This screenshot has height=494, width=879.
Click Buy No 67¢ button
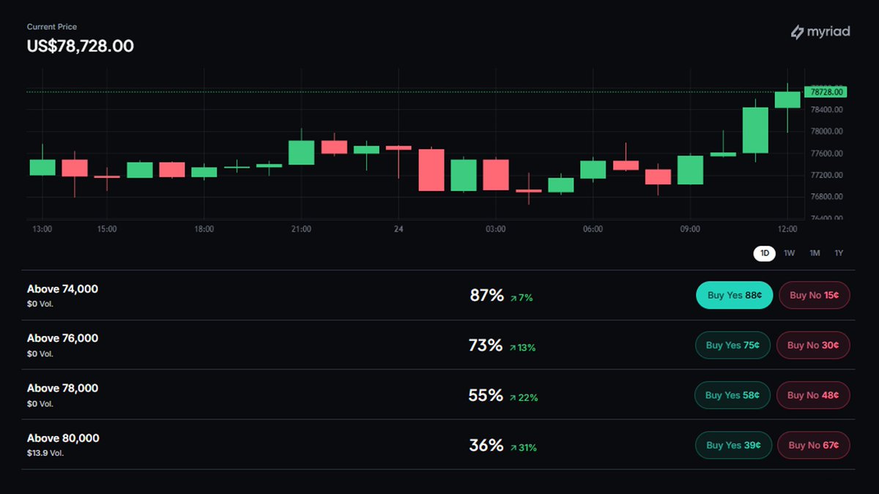coord(814,445)
